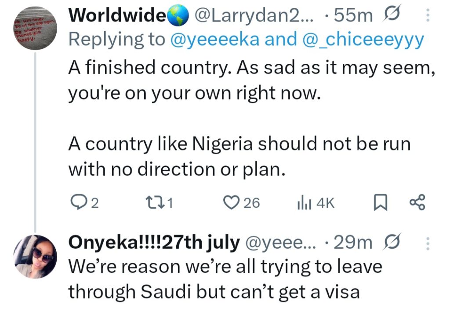This screenshot has width=450, height=312.
Task: Bookmark the Worldwide tweet
Action: (x=379, y=202)
